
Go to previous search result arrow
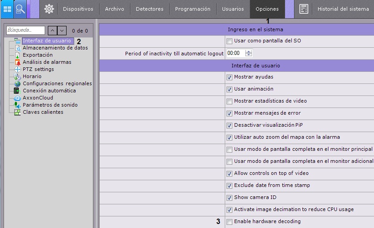click(52, 30)
